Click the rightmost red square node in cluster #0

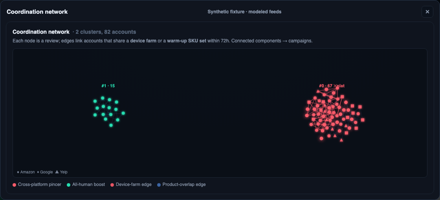[363, 120]
